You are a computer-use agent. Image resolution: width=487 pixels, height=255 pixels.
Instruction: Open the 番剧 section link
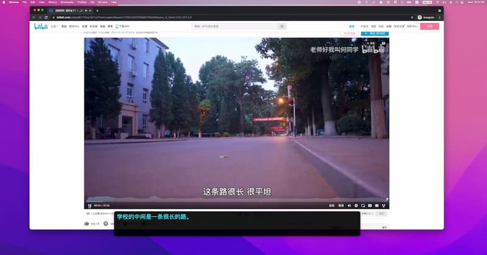(64, 26)
